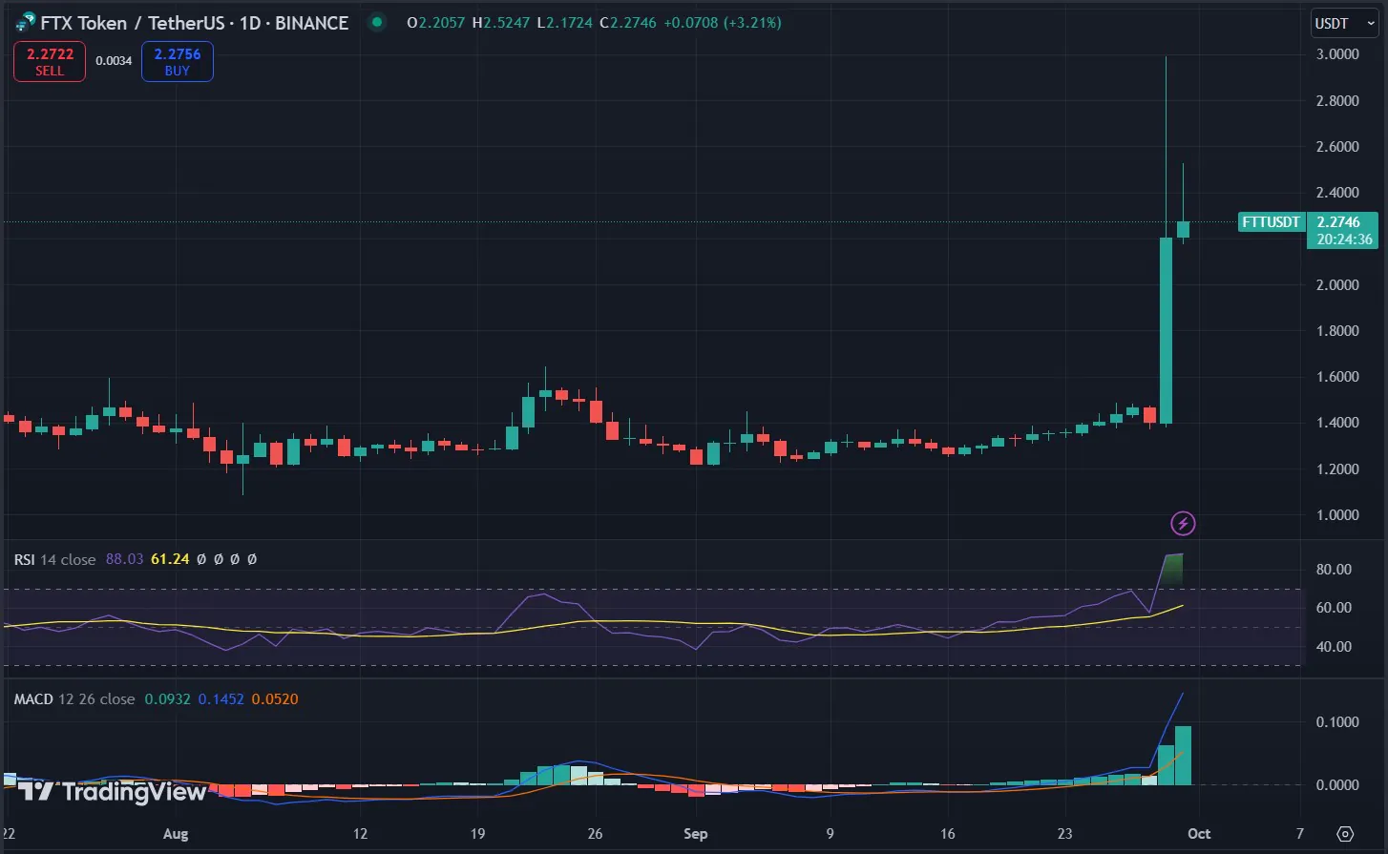Click the FTX Token symbol logo icon

(x=26, y=22)
